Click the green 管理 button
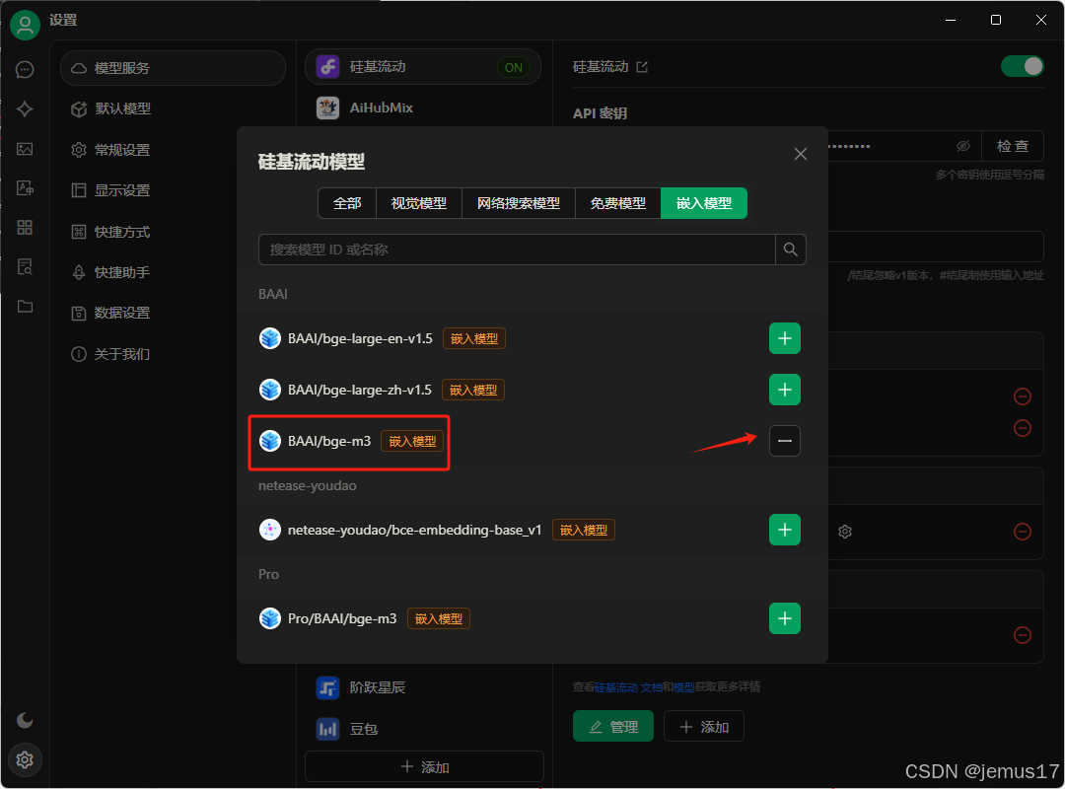This screenshot has width=1065, height=789. 613,727
